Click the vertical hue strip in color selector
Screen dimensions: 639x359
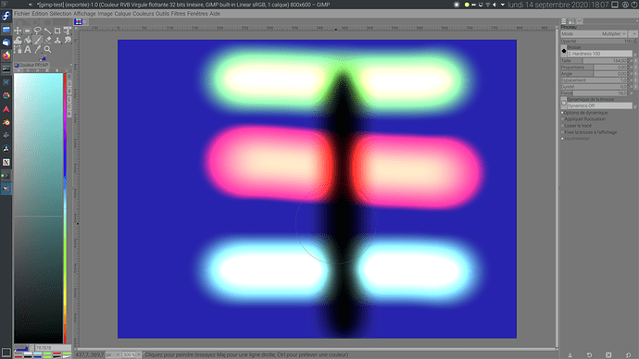(65, 207)
